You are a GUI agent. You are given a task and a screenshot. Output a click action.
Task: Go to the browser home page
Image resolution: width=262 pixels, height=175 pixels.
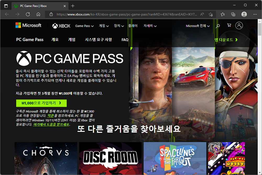coord(38,14)
